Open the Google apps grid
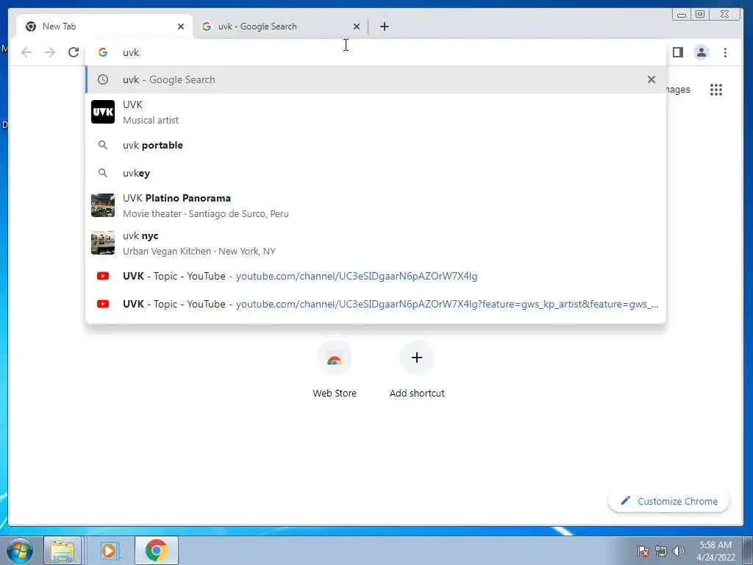 point(716,90)
